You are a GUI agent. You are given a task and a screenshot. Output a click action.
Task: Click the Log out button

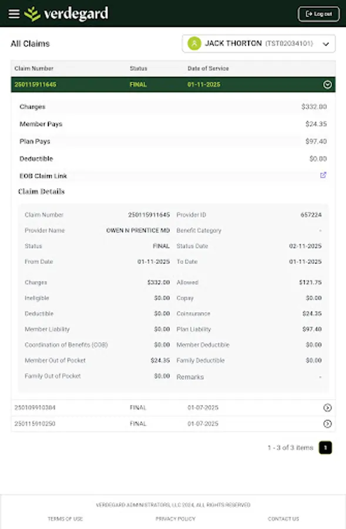pos(318,14)
